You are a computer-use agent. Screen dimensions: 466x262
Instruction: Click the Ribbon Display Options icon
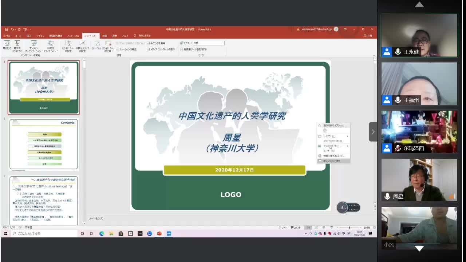(345, 29)
